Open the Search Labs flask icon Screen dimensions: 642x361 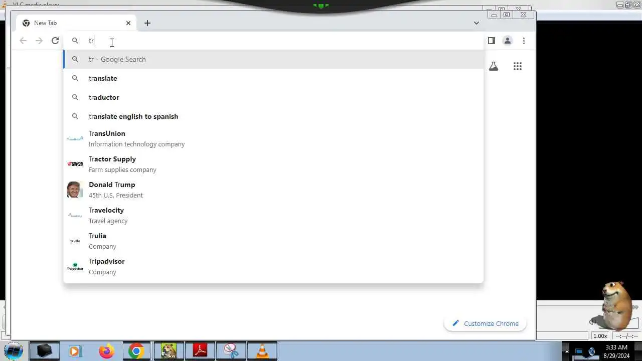(494, 66)
